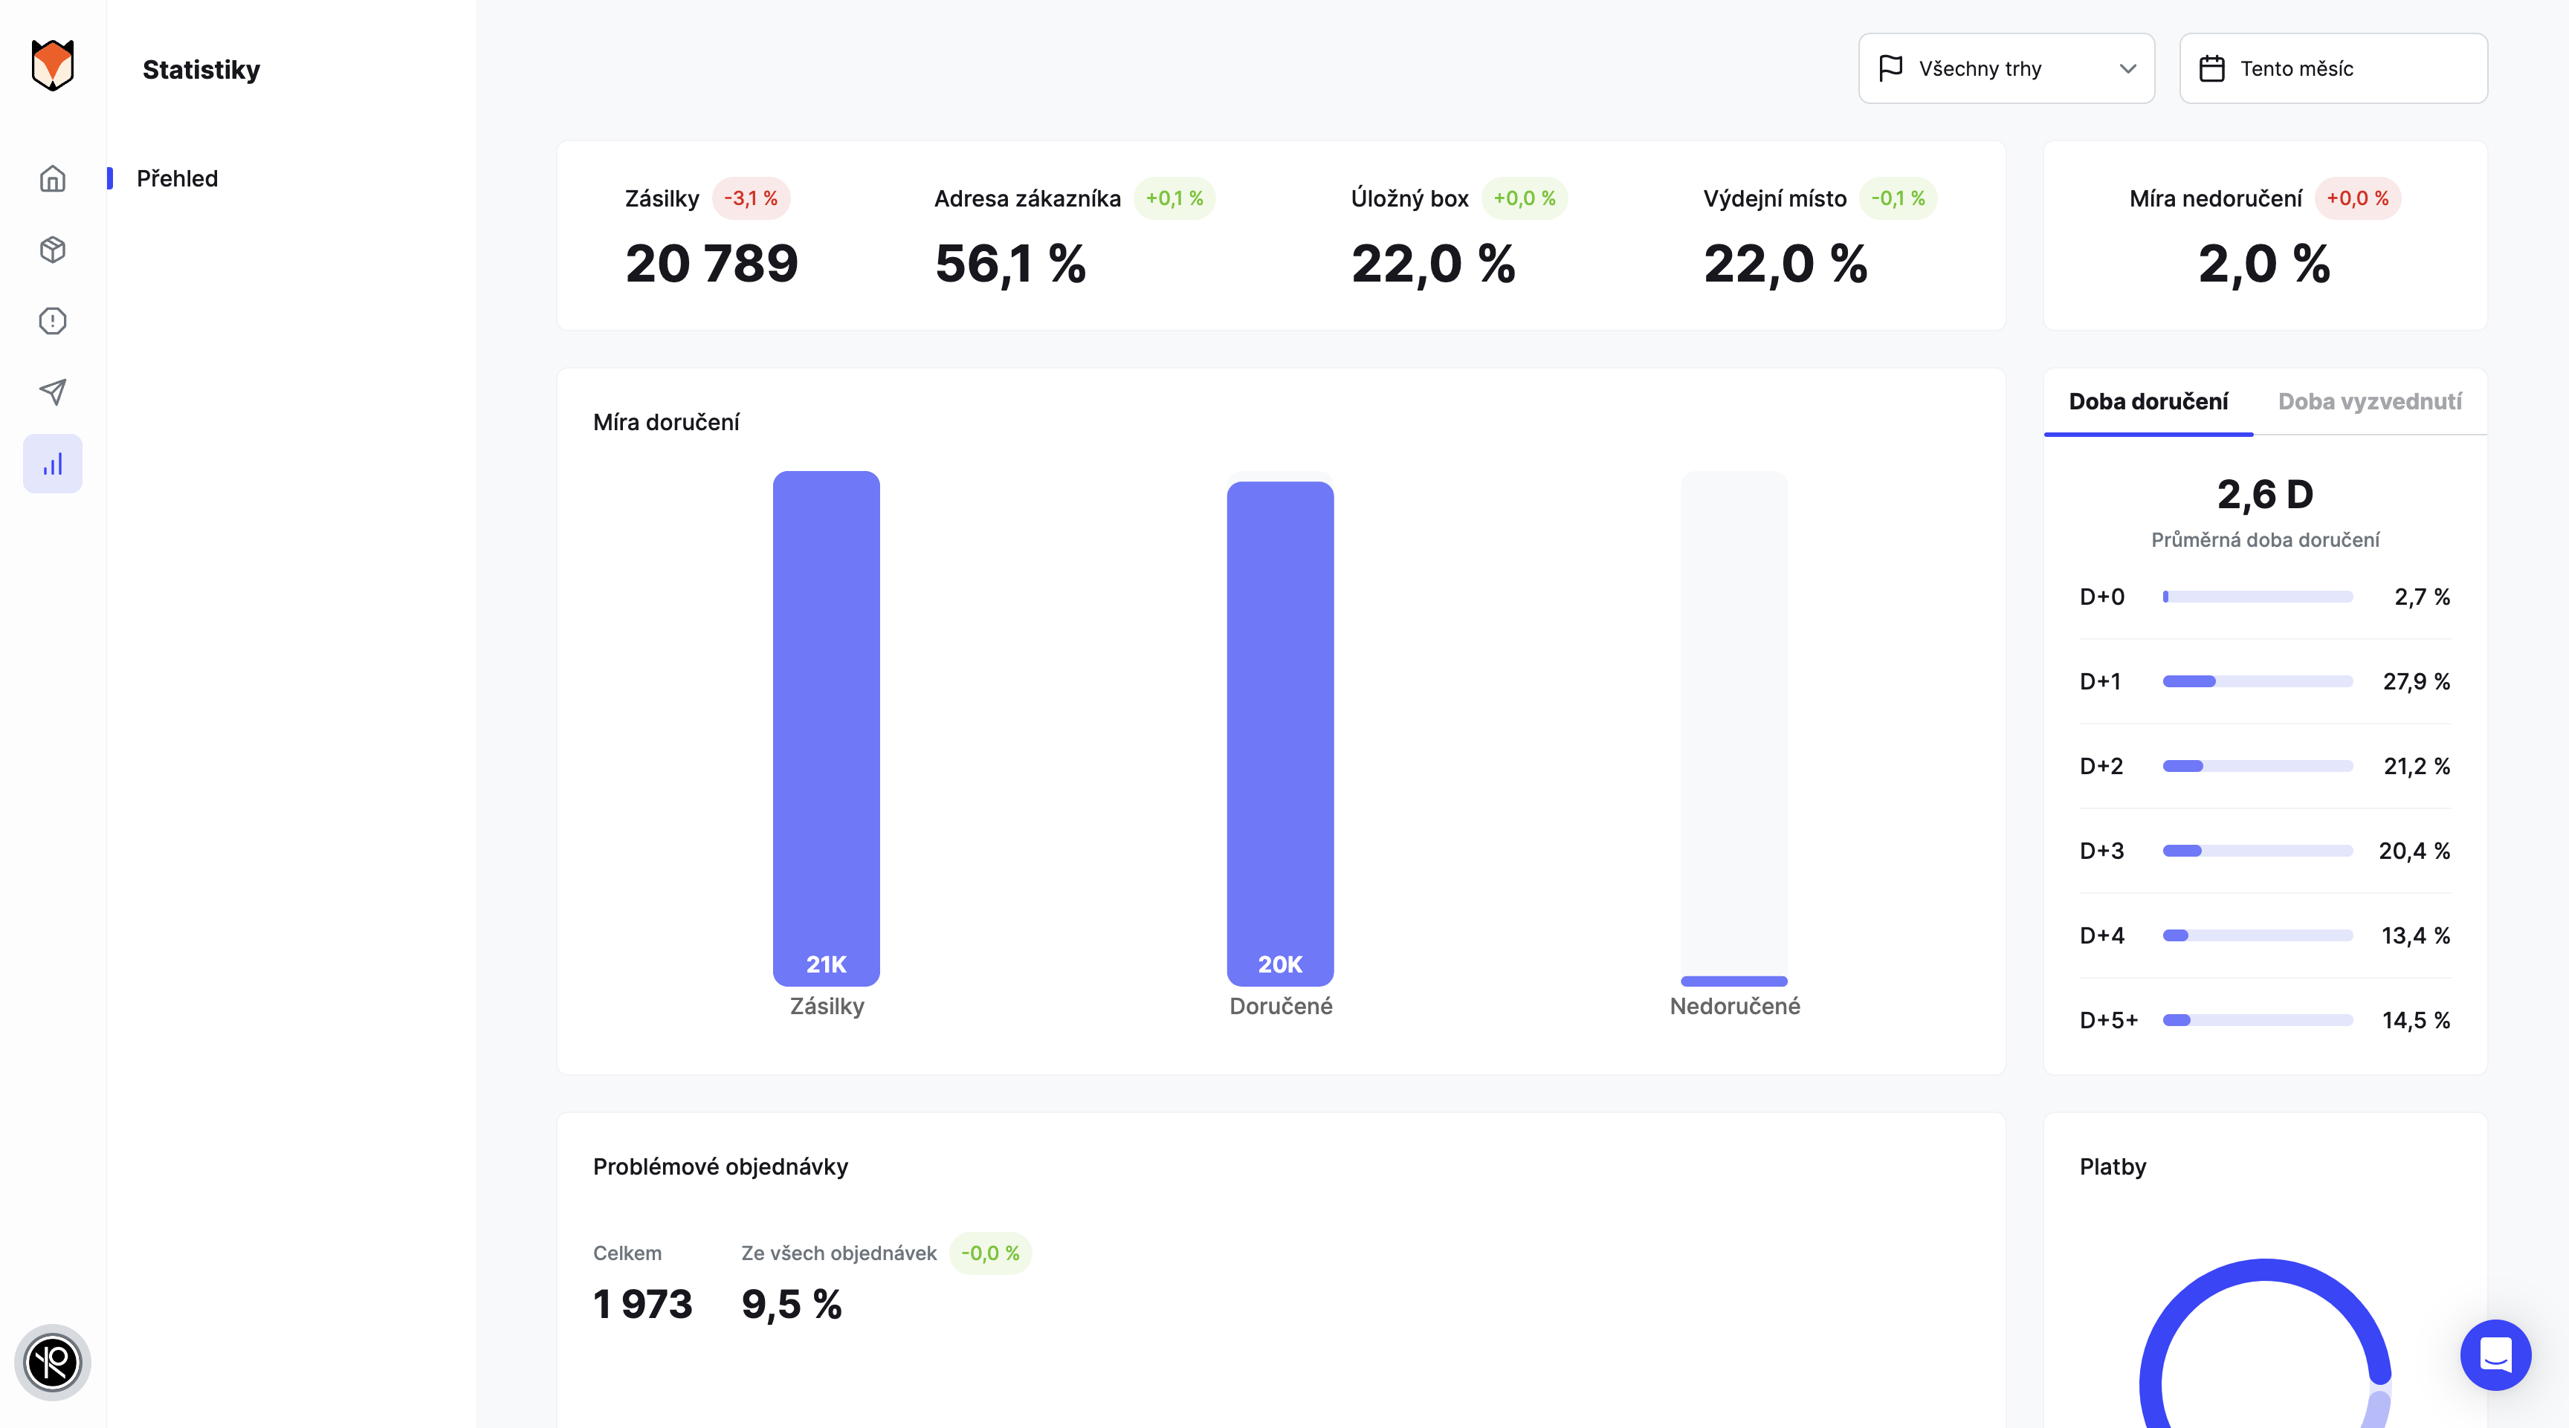Click the 56,1 % customer address value
Image resolution: width=2569 pixels, height=1428 pixels.
click(1010, 264)
